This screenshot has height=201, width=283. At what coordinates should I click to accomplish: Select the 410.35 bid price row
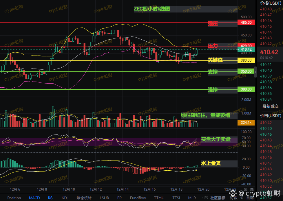266,93
